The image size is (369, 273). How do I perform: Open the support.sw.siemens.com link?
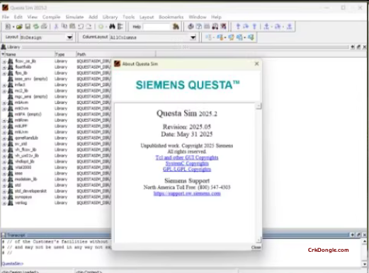pos(187,194)
